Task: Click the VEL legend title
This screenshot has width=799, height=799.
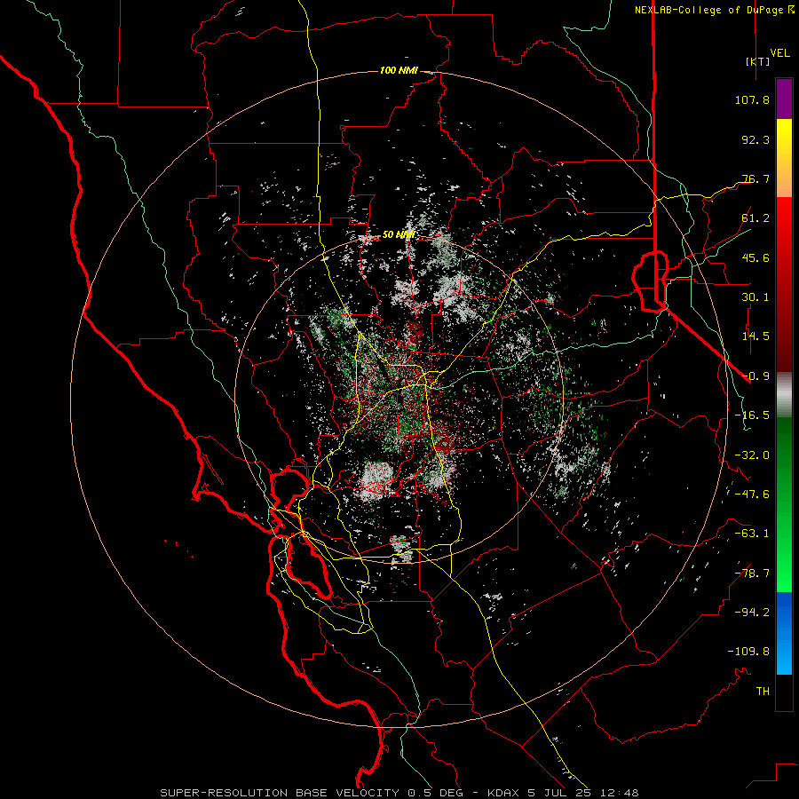Action: pos(779,52)
